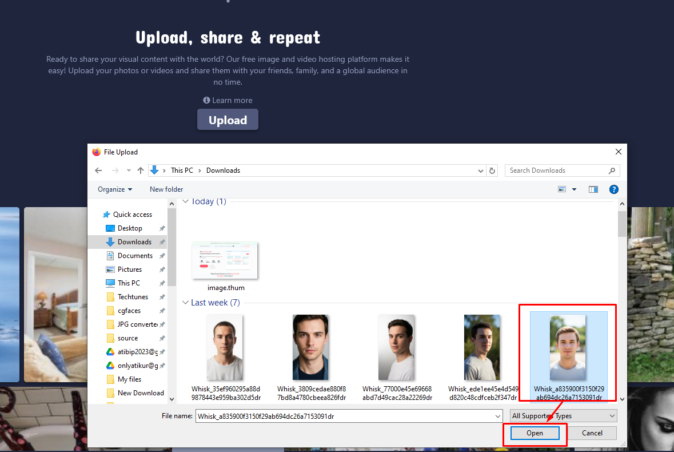674x452 pixels.
Task: Click New folder
Action: (x=166, y=189)
